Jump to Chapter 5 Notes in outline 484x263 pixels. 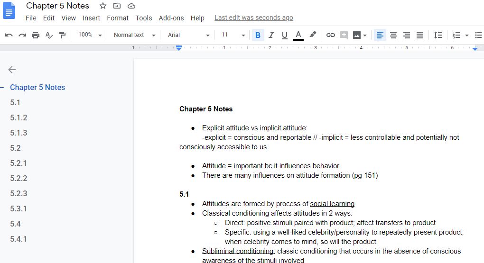[x=37, y=87]
